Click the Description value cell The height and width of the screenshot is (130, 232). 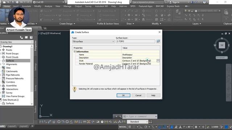(141, 58)
